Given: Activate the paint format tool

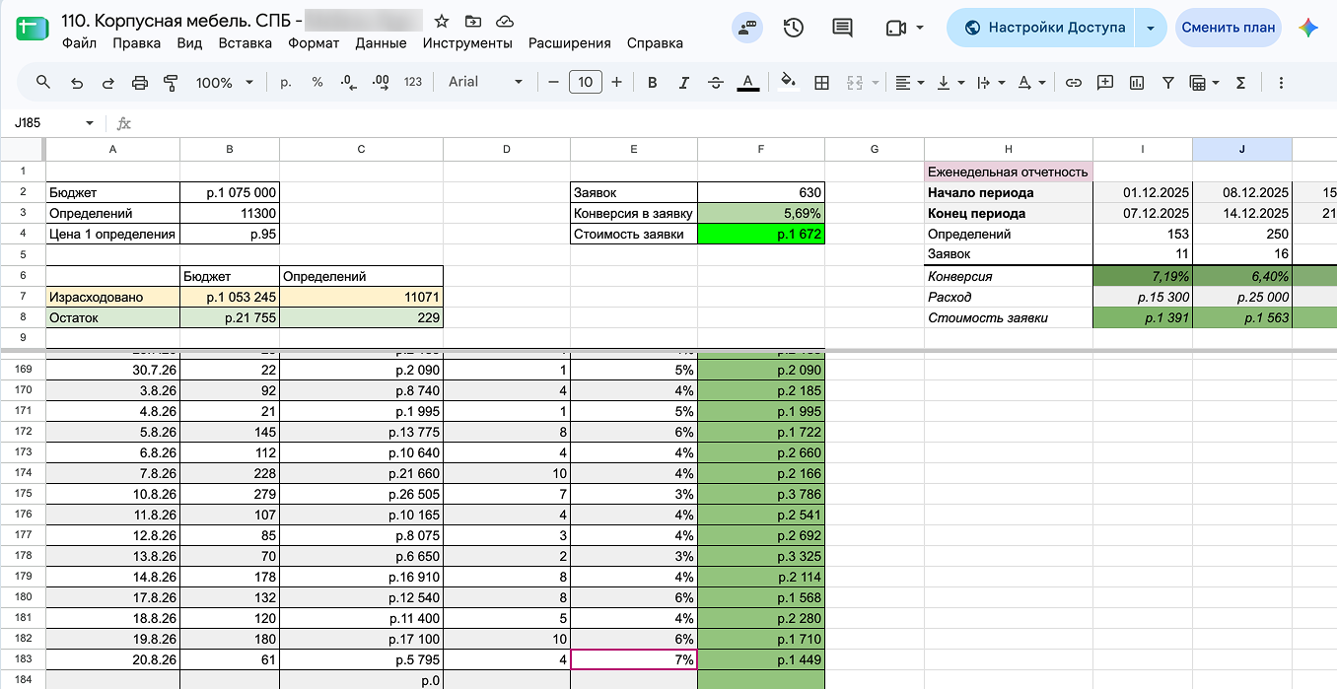Looking at the screenshot, I should point(171,83).
